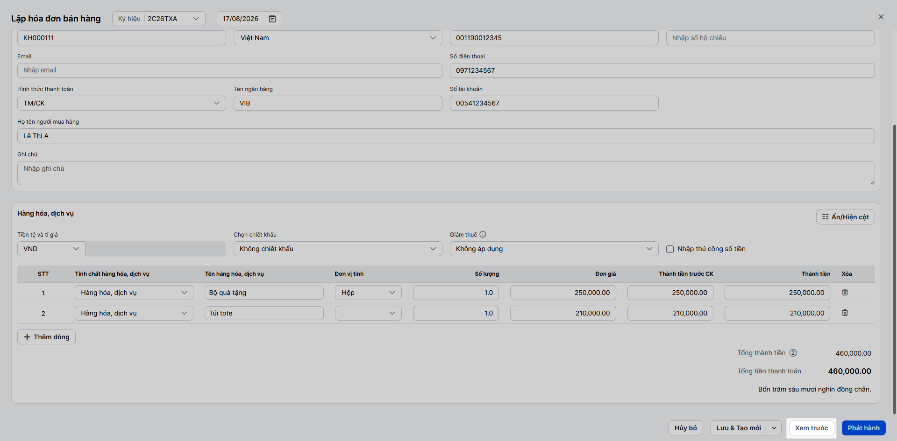
Task: Open empty unit dropdown for Túi tote
Action: coord(368,313)
